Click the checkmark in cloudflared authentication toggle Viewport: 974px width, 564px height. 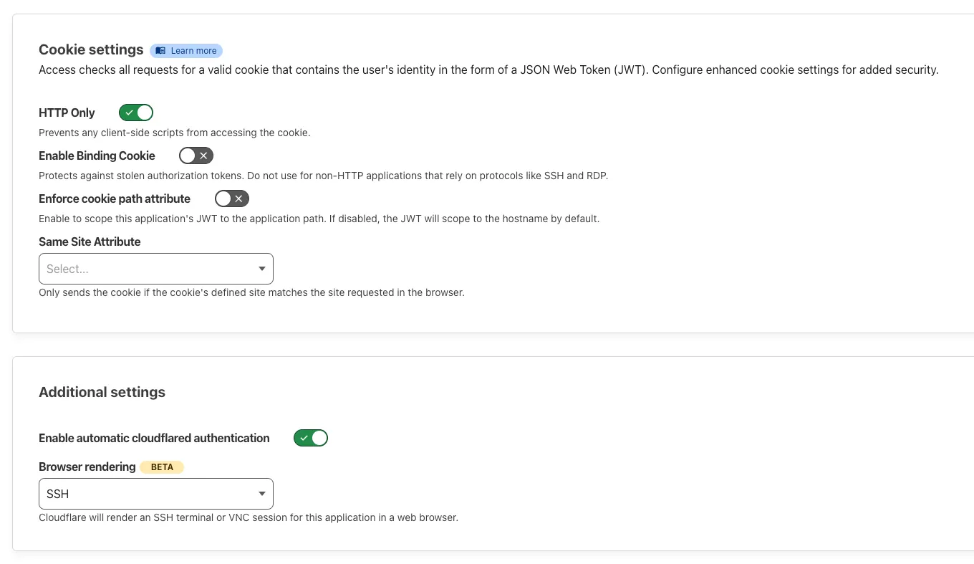[x=304, y=438]
